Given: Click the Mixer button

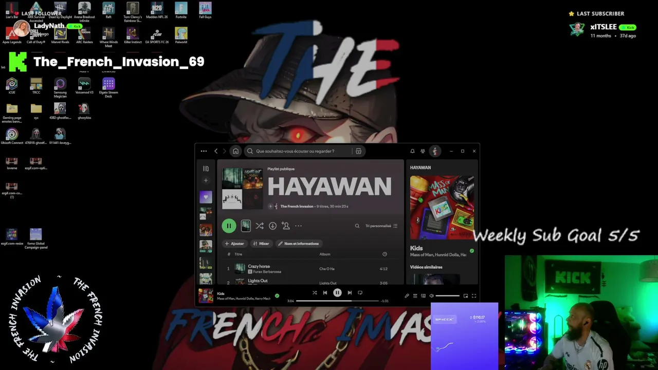Looking at the screenshot, I should (x=261, y=244).
